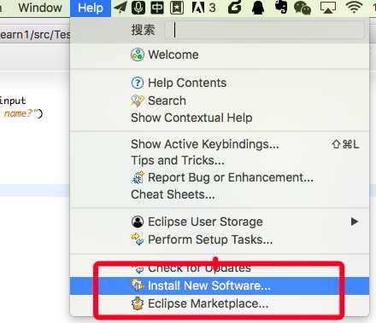Open the QQ penguin menu bar icon
Screen dimensions: 376x323
click(258, 8)
